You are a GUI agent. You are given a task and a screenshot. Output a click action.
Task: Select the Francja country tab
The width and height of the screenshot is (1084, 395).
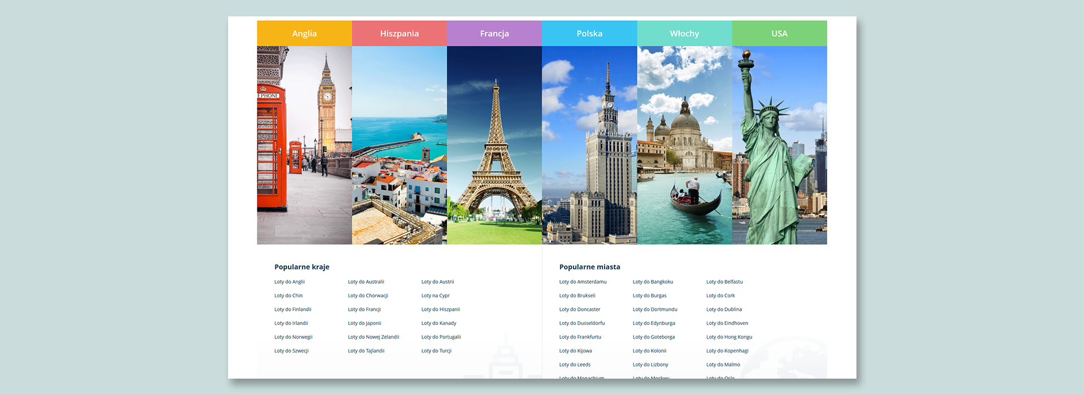pos(494,33)
